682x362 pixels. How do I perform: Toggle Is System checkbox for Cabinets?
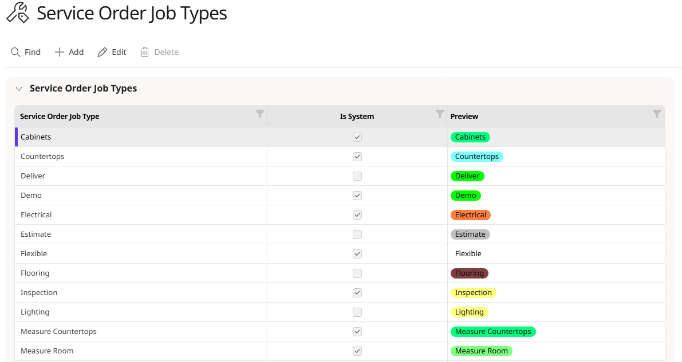[357, 137]
